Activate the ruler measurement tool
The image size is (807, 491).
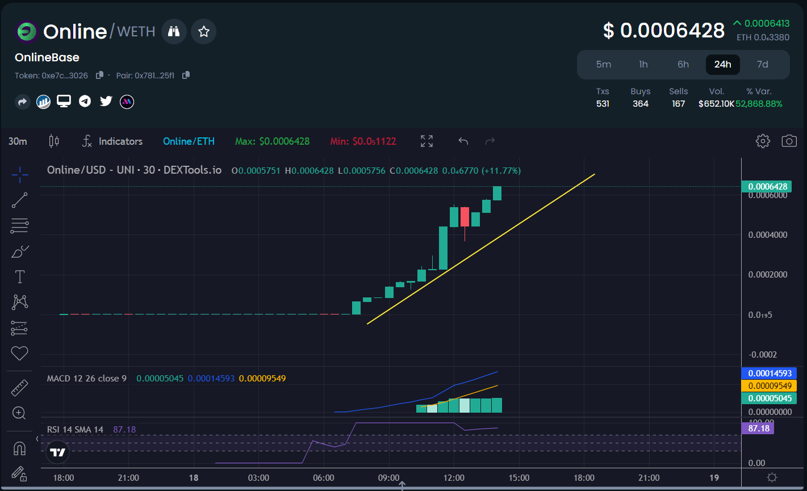click(x=19, y=387)
